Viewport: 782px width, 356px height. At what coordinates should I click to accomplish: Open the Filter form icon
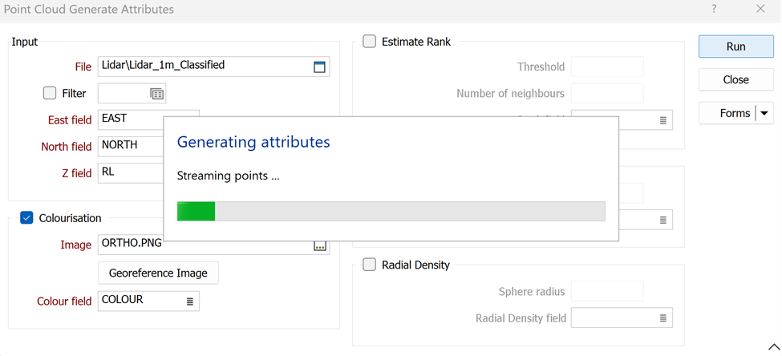pos(157,94)
